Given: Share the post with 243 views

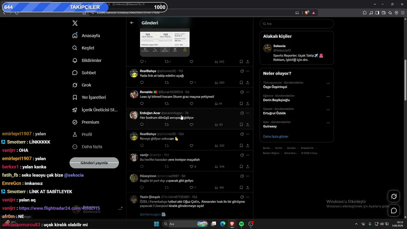Looking at the screenshot, I should pyautogui.click(x=248, y=62).
